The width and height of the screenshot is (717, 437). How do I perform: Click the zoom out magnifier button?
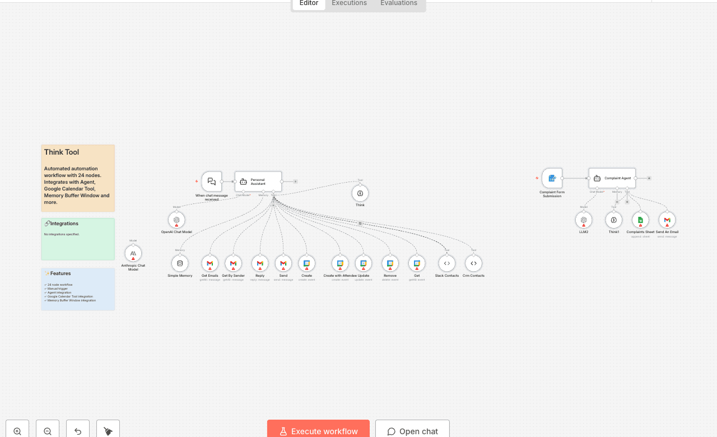pyautogui.click(x=48, y=431)
